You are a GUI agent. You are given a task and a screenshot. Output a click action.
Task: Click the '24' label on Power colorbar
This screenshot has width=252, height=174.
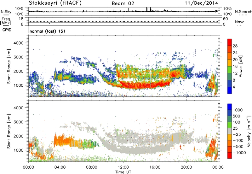click(x=235, y=53)
